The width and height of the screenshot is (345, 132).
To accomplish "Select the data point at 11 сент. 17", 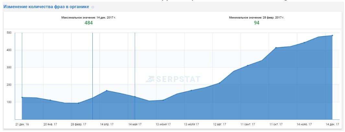I will point(248,65).
